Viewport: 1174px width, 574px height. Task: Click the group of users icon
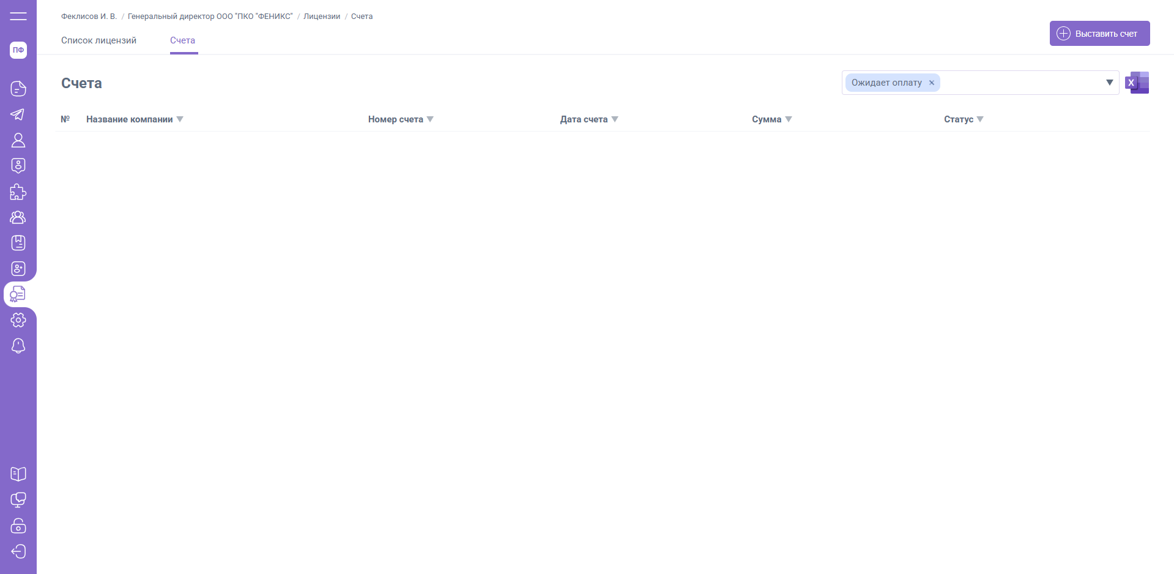18,217
